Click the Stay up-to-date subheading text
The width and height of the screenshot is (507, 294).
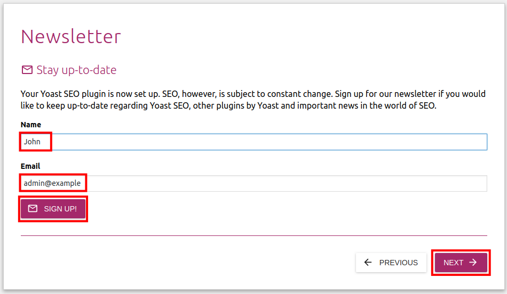76,70
